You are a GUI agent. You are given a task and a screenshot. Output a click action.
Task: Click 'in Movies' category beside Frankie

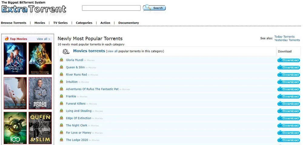coord(82,97)
